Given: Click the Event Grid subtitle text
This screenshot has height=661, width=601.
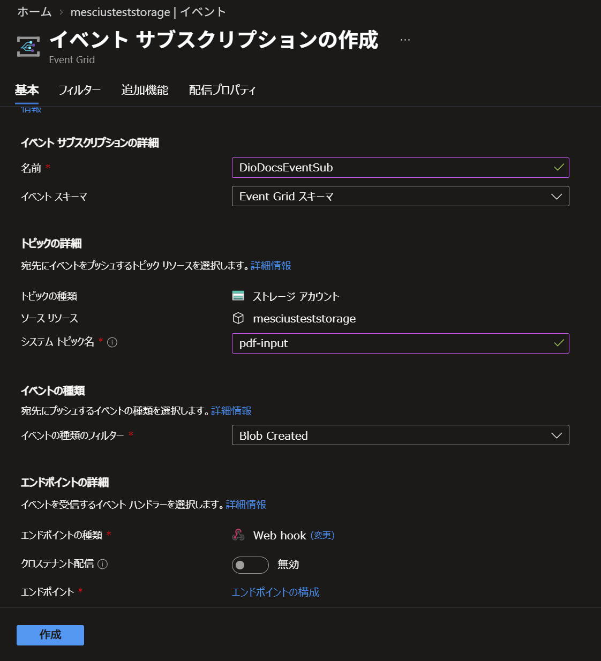Looking at the screenshot, I should (x=72, y=60).
